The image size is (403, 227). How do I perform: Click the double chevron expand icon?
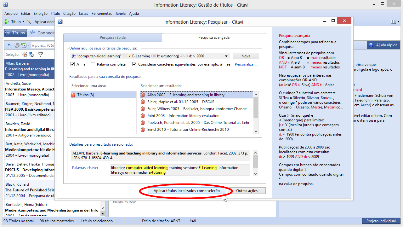(x=9, y=45)
